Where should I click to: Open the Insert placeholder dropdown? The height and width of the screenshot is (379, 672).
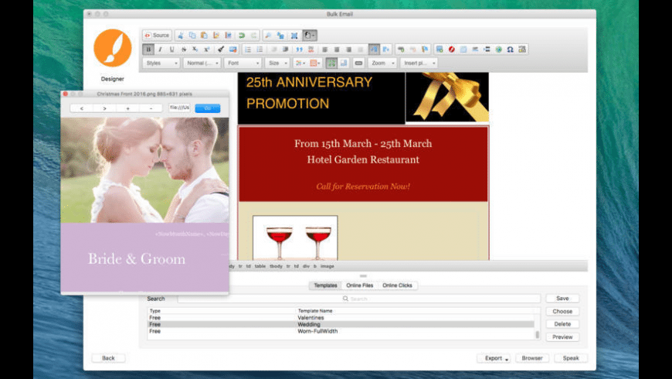pyautogui.click(x=419, y=63)
